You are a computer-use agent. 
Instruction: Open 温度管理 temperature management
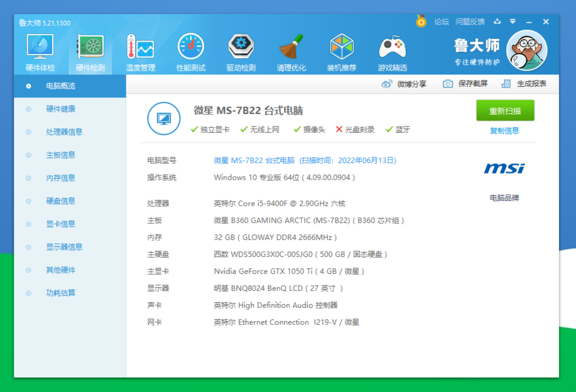coord(140,52)
